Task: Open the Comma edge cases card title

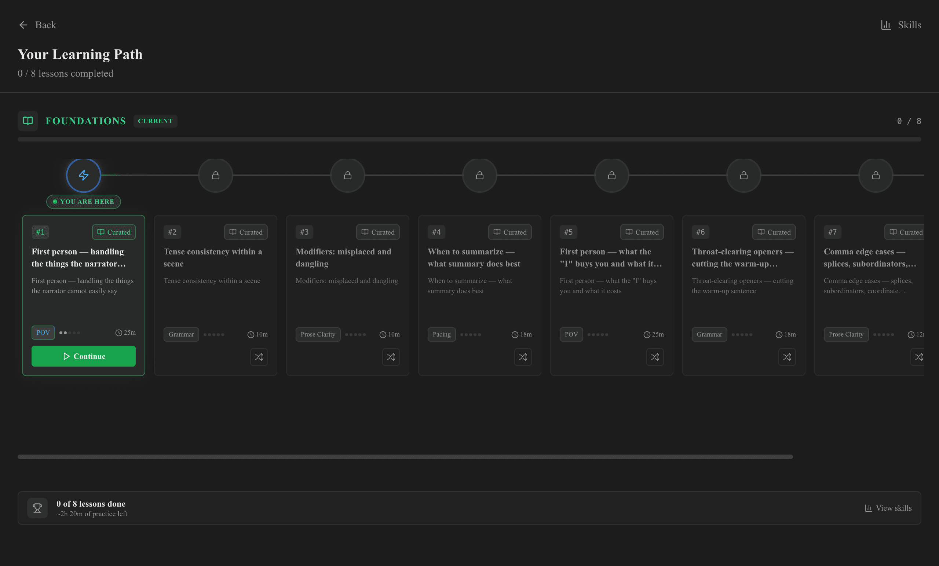Action: pyautogui.click(x=870, y=257)
